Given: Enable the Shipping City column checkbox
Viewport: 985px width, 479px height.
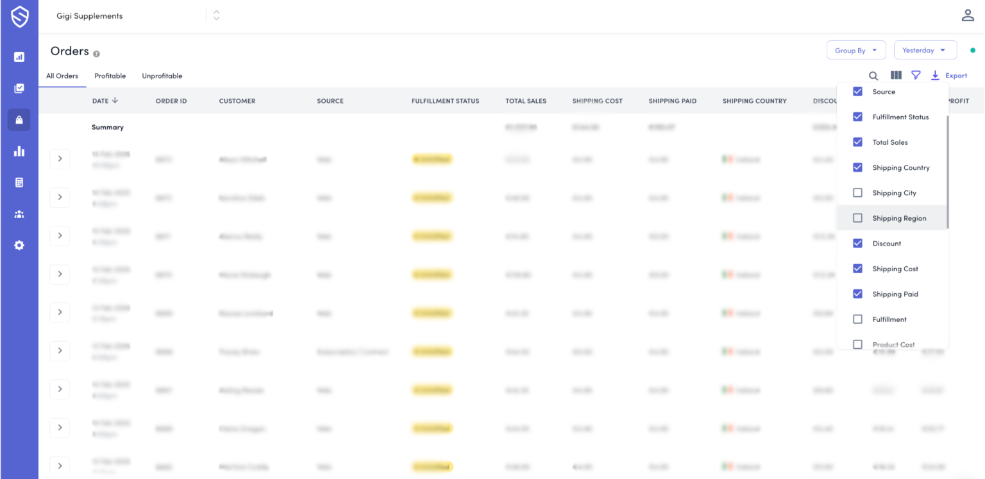Looking at the screenshot, I should pyautogui.click(x=857, y=193).
